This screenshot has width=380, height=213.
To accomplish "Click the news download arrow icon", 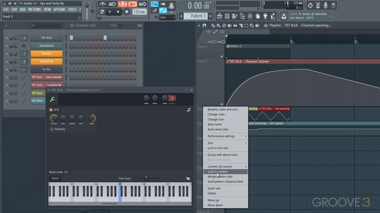I will (284, 16).
